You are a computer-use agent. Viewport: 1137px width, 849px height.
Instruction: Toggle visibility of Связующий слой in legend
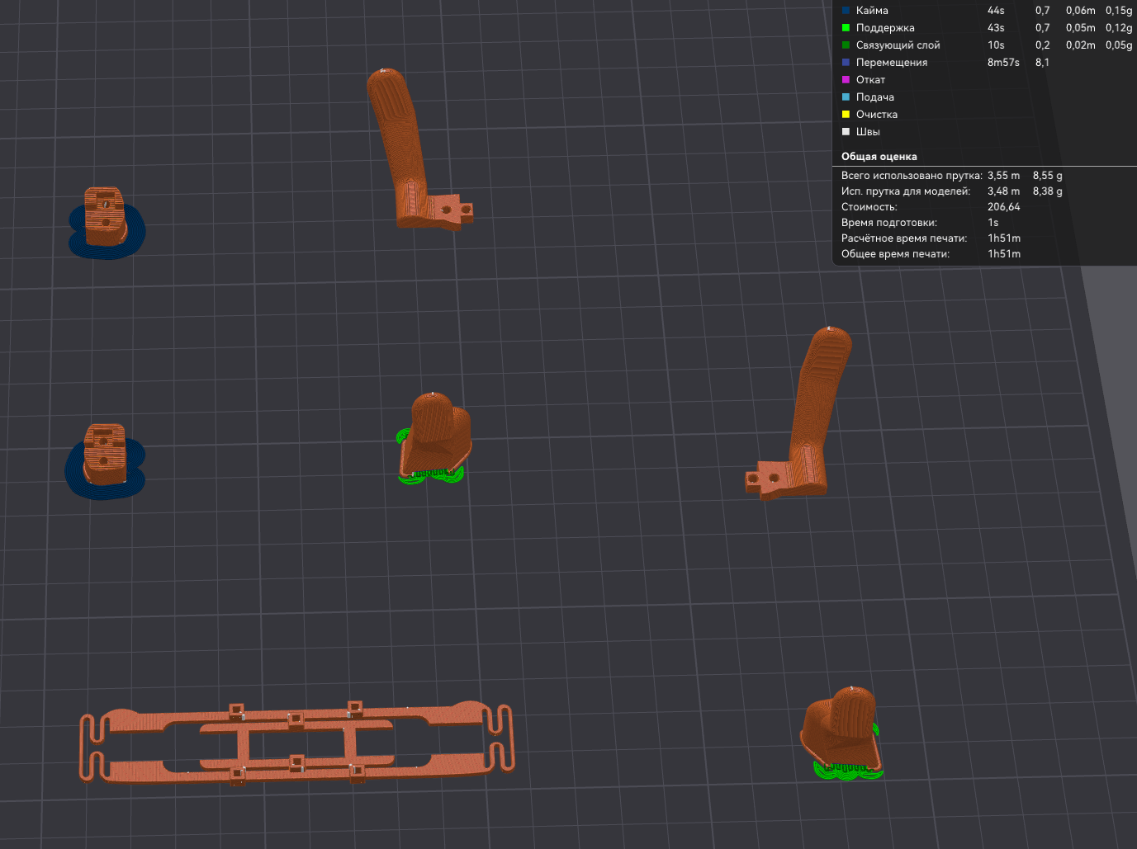pyautogui.click(x=898, y=45)
